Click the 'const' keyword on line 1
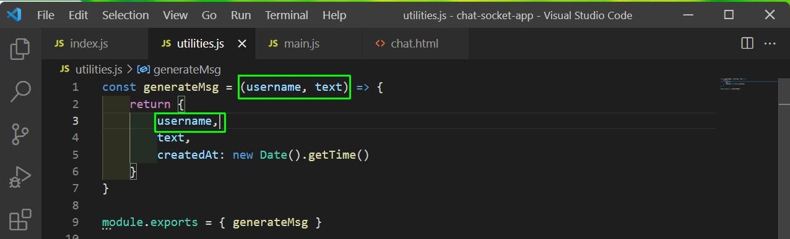Screen dimensions: 790x239 pyautogui.click(x=119, y=87)
